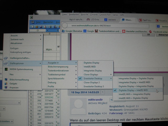Click the Anpassen personalization icon
This screenshot has width=168, height=126.
[x=6, y=87]
